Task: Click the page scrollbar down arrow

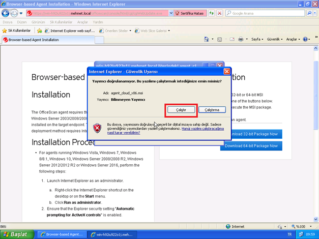Action: pos(316,219)
